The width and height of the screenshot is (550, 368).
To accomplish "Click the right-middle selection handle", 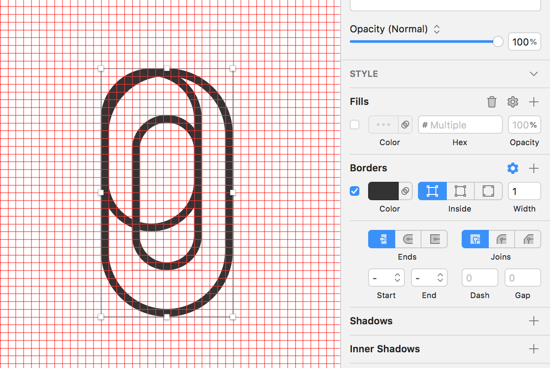I will pos(233,192).
